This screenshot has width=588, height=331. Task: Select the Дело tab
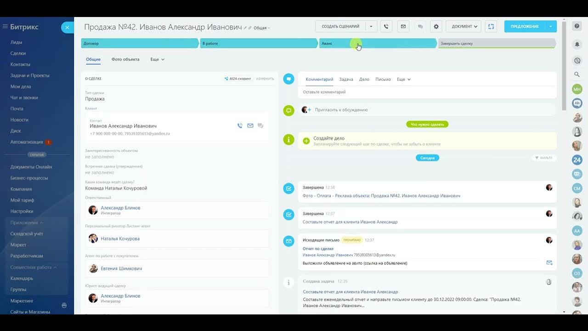click(364, 80)
